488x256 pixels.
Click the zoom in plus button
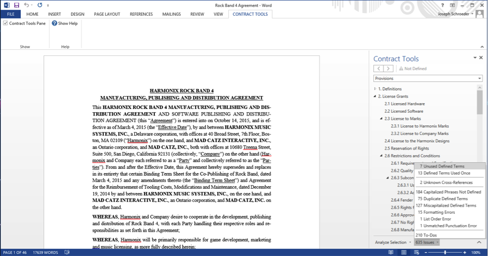(x=465, y=253)
